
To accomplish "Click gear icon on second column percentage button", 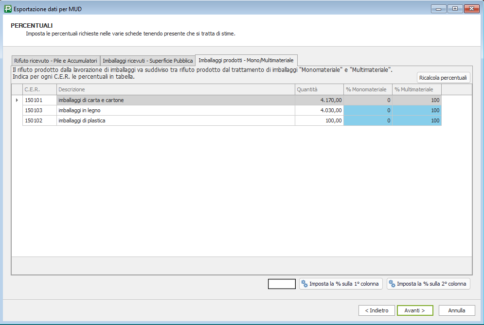I will (392, 284).
